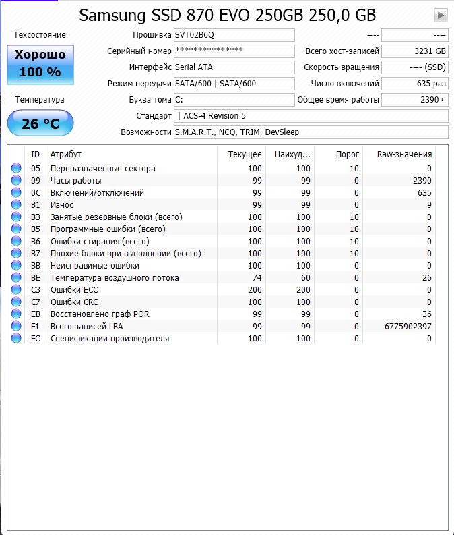
Task: Click the worst value 60
Action: (306, 278)
